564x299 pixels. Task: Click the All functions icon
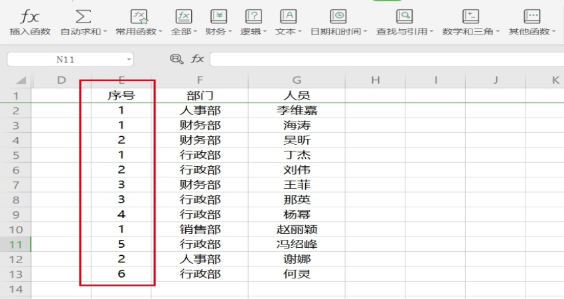tap(184, 16)
